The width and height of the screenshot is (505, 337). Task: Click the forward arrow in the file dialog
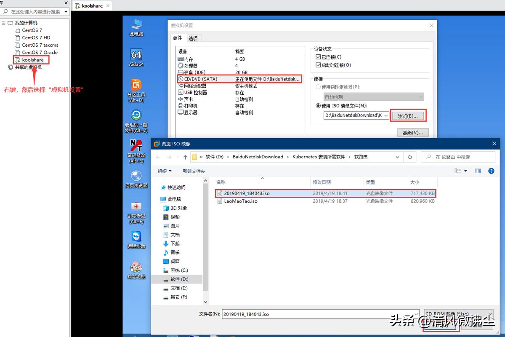[x=169, y=157]
